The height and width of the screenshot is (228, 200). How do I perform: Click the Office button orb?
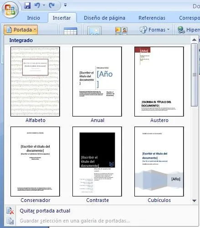(x=10, y=10)
